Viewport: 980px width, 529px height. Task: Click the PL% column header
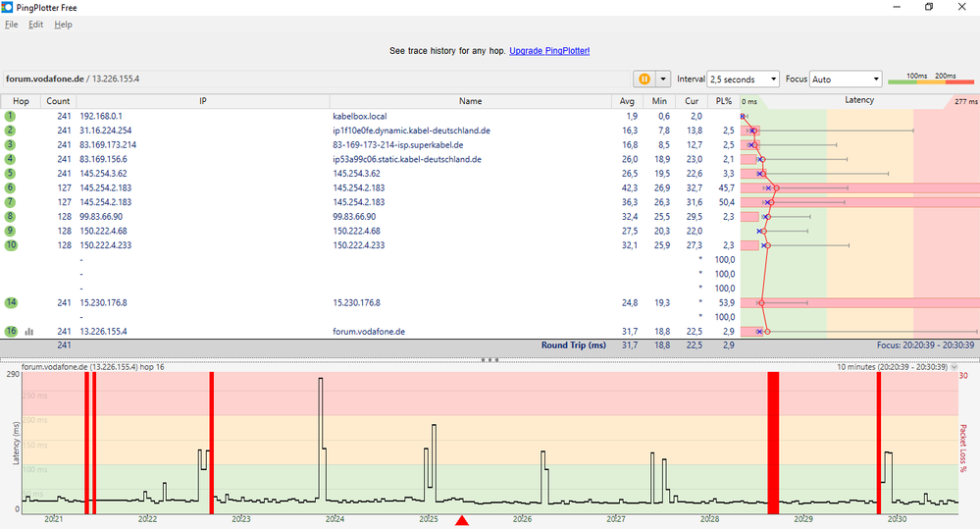[x=724, y=101]
